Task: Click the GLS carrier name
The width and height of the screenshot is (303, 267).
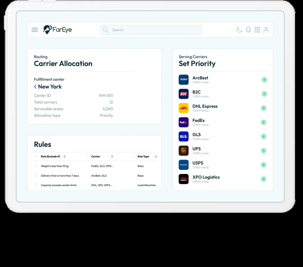Action: click(196, 134)
